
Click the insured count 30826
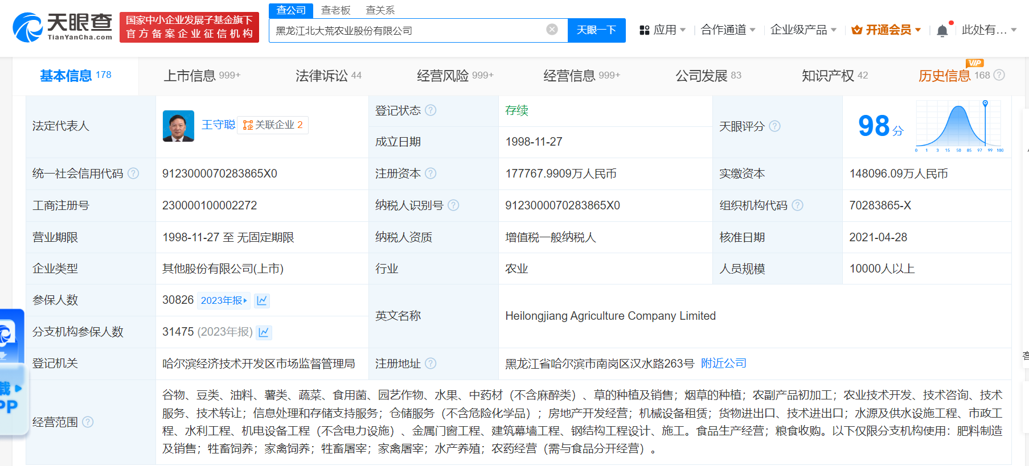tap(178, 300)
